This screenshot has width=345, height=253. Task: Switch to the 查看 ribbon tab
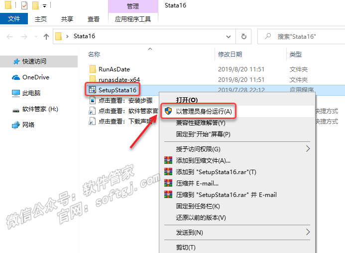pos(94,19)
